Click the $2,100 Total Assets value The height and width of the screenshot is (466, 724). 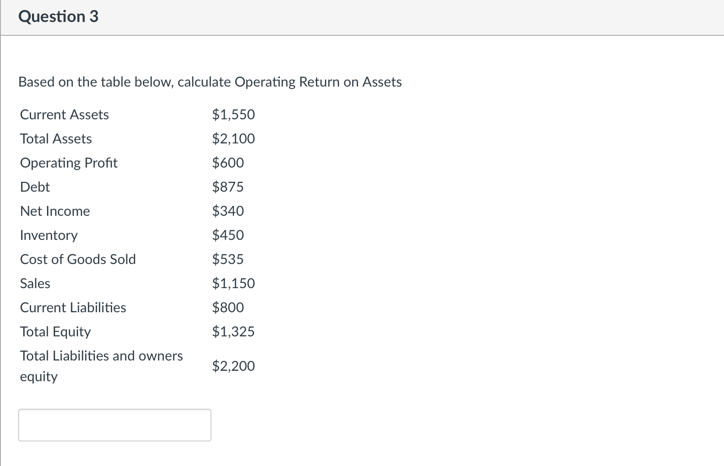[233, 139]
